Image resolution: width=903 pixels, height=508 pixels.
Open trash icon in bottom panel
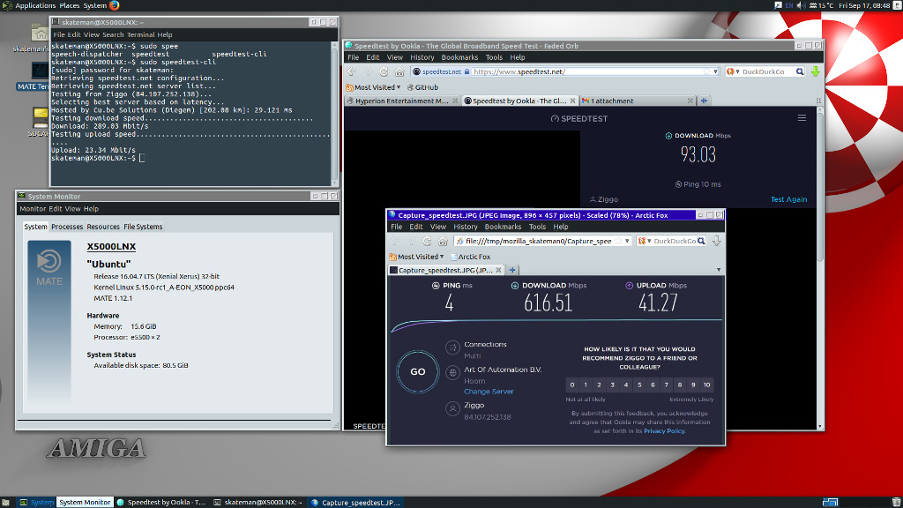(x=896, y=502)
